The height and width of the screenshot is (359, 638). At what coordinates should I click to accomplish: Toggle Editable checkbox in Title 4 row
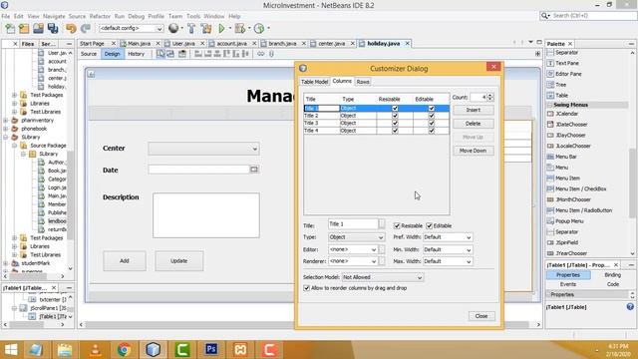click(x=432, y=131)
